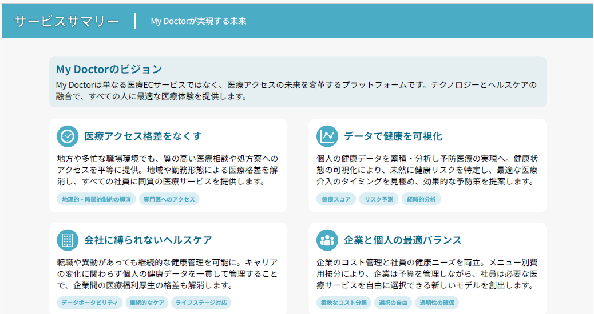
Task: Click the My Doctorのビジョン heading
Action: pos(109,69)
